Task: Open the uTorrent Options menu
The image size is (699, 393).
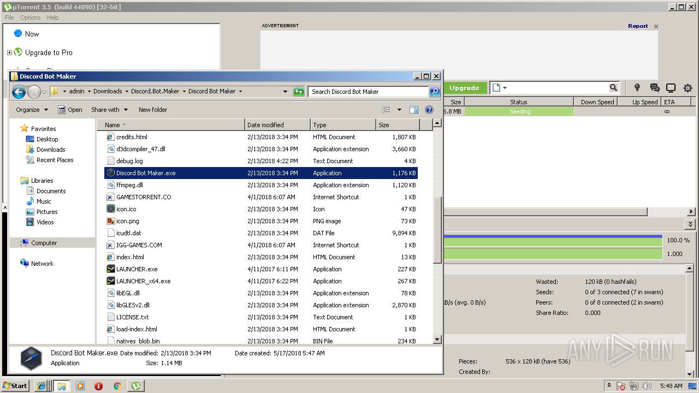Action: [x=31, y=17]
